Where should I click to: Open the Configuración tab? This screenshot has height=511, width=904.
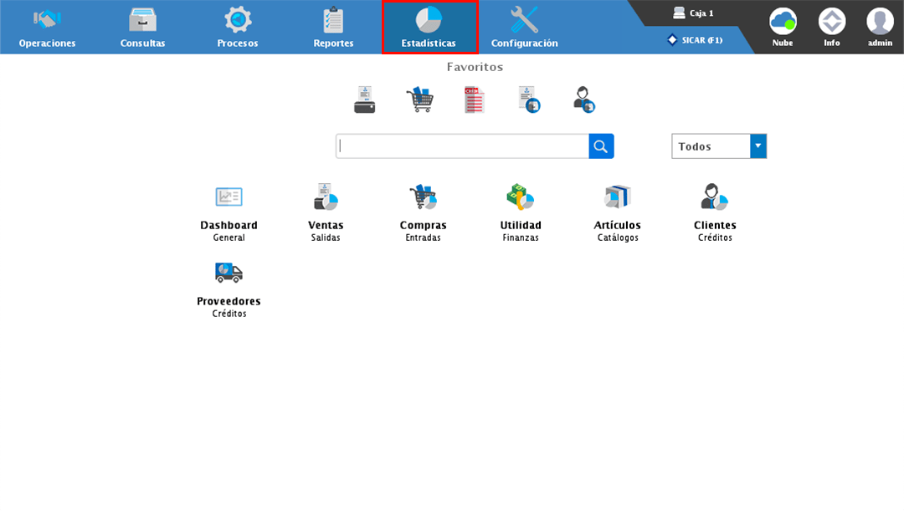click(524, 28)
